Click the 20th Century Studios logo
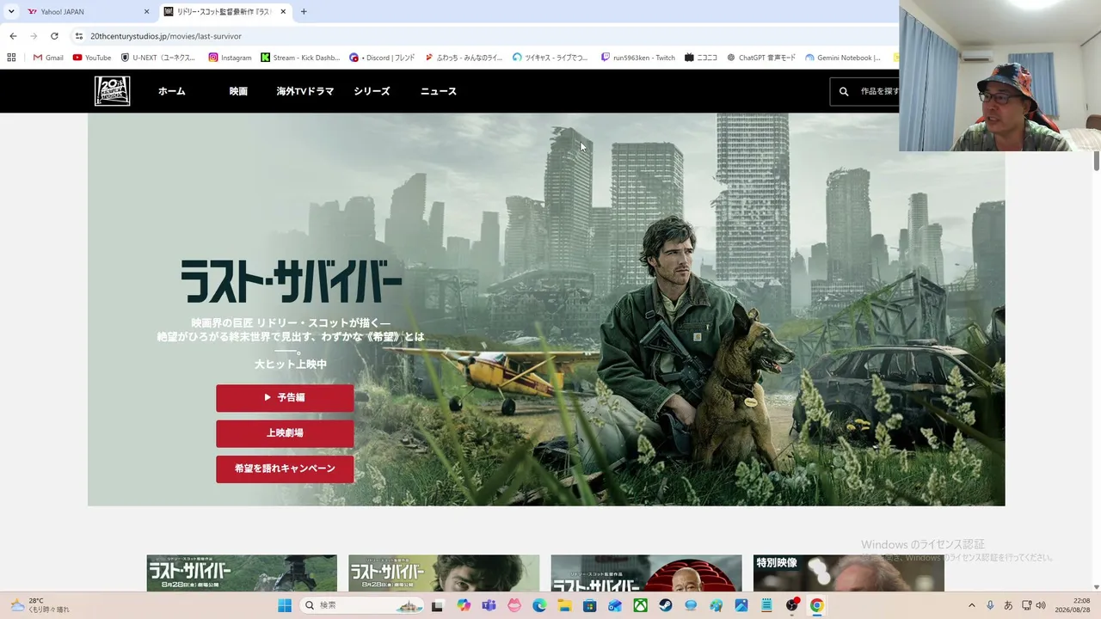Viewport: 1101px width, 619px height. pyautogui.click(x=112, y=91)
